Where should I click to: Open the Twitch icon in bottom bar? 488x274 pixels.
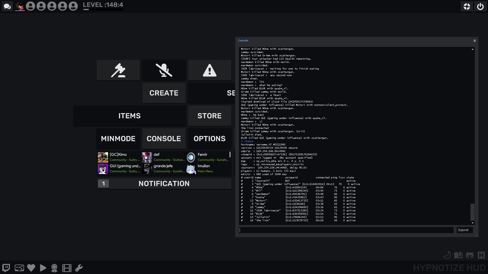coord(6,268)
